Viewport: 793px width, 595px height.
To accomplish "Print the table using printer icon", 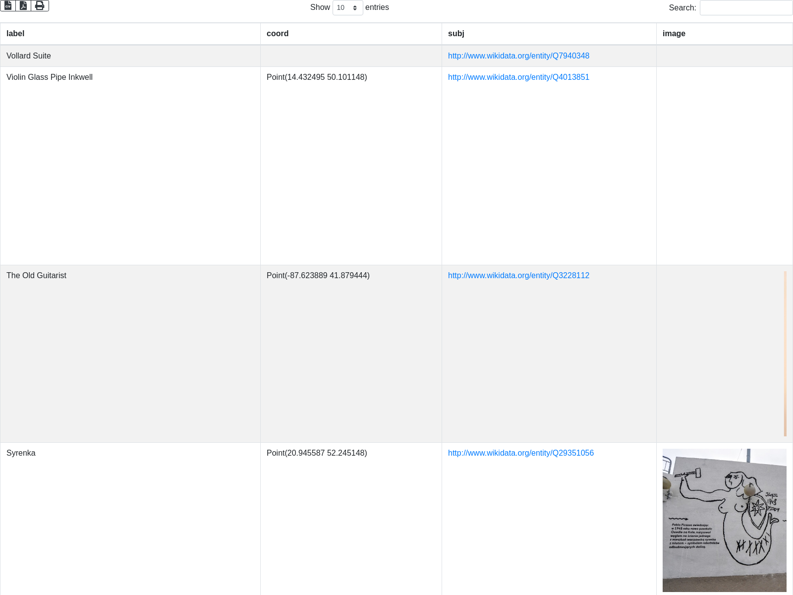I will coord(40,5).
